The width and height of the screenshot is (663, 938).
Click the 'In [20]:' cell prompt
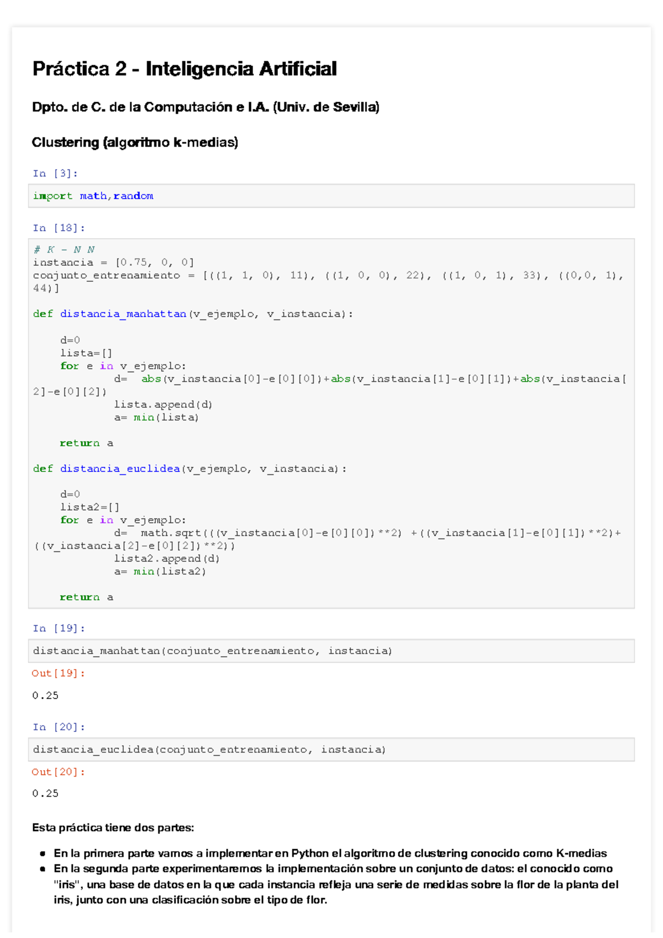[59, 728]
